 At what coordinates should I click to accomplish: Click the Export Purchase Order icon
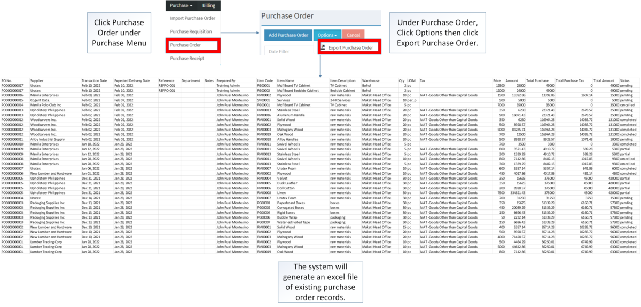tap(324, 47)
